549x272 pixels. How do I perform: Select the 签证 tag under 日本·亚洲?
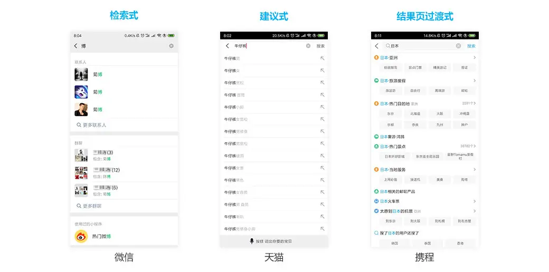(464, 67)
